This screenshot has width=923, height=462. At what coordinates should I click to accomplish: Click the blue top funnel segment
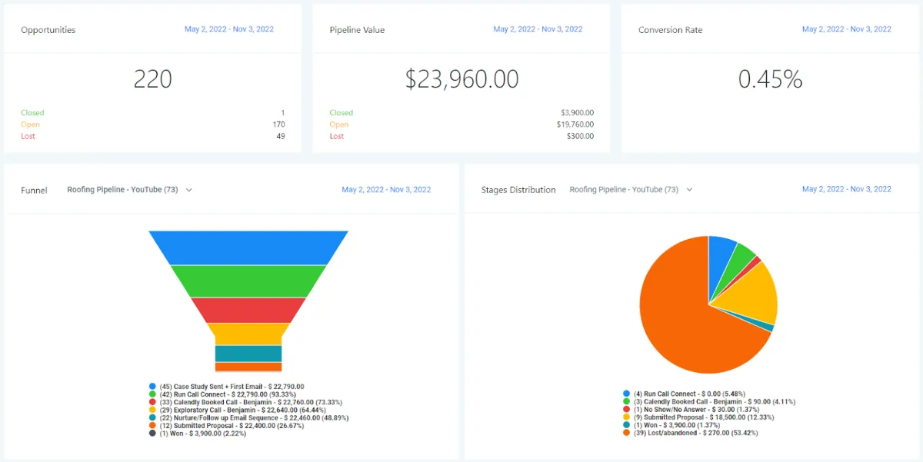tap(248, 248)
